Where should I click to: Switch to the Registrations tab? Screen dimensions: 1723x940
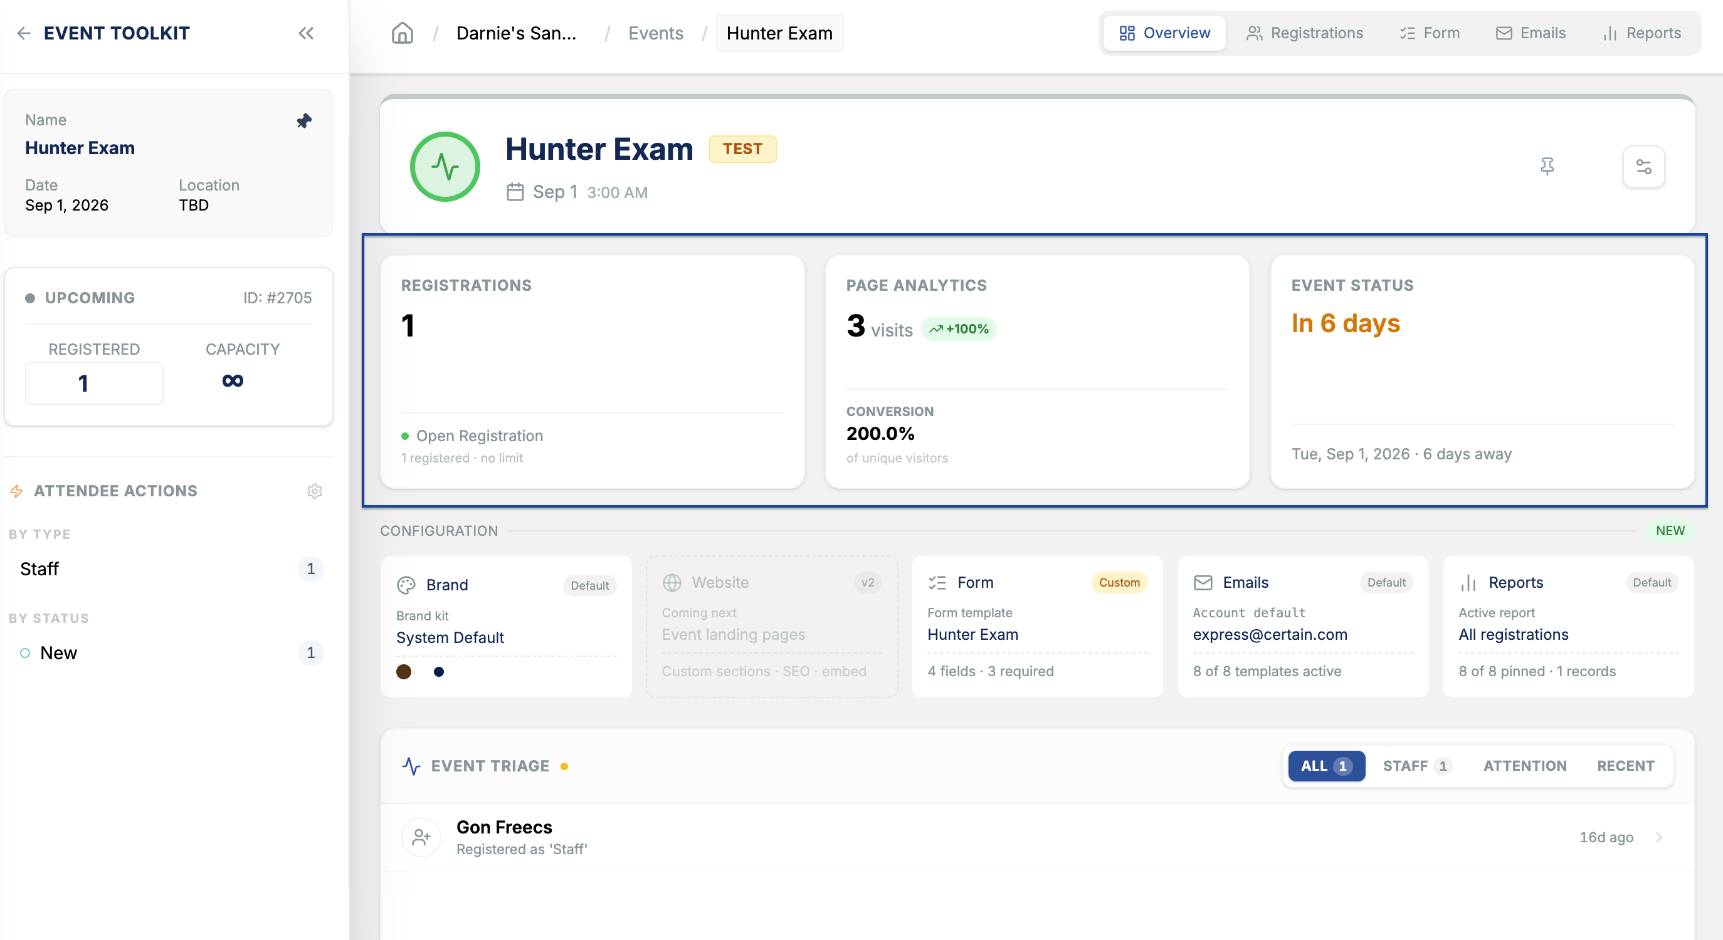1304,33
